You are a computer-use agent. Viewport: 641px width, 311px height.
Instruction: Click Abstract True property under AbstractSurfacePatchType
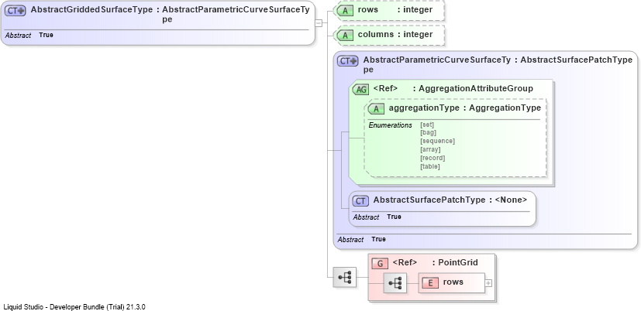377,217
